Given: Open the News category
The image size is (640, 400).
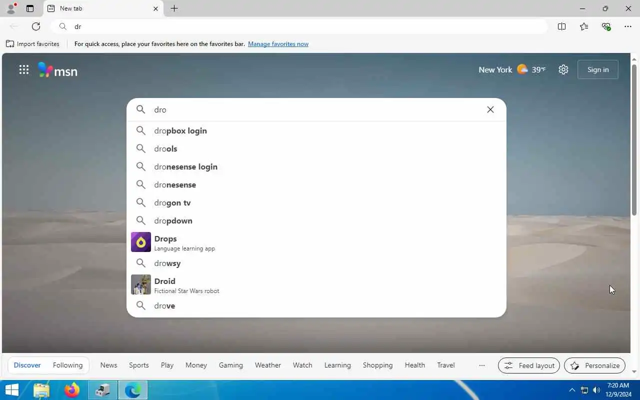Looking at the screenshot, I should [x=108, y=365].
